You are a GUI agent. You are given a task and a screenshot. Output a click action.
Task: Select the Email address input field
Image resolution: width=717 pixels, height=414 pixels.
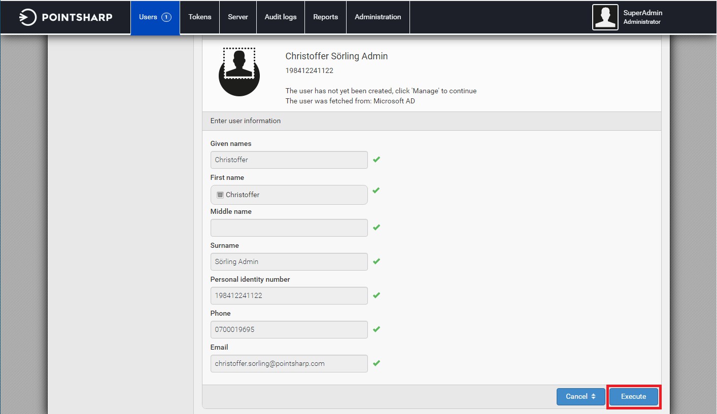(x=289, y=363)
